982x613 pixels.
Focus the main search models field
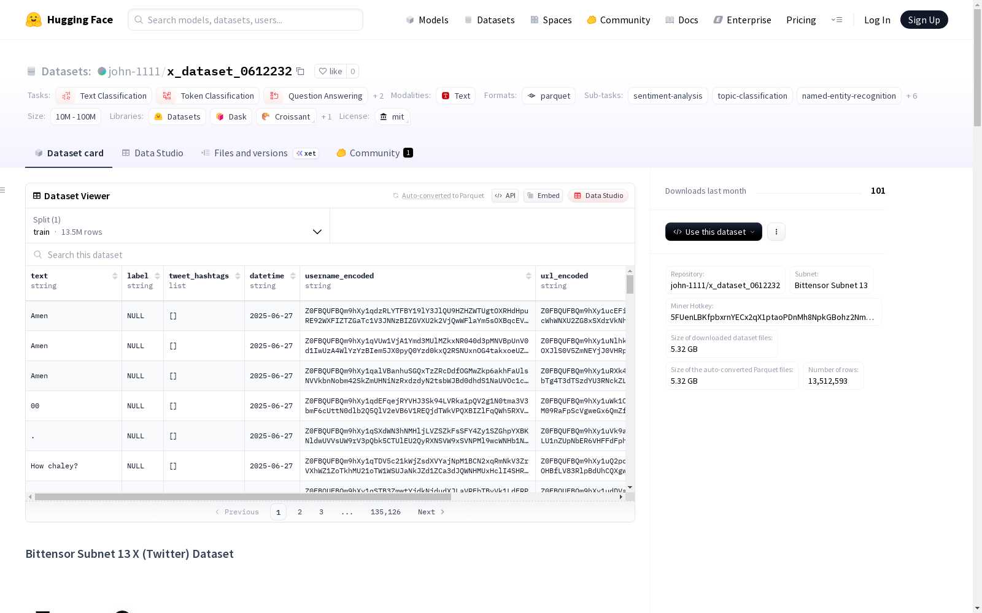[x=245, y=20]
